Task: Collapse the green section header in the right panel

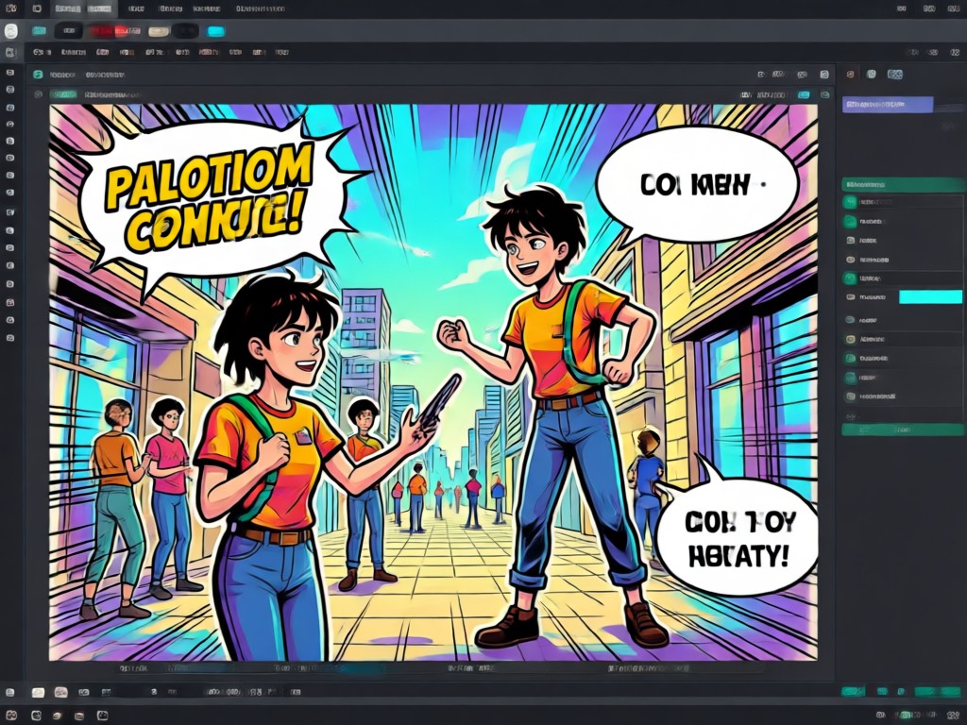Action: (903, 184)
